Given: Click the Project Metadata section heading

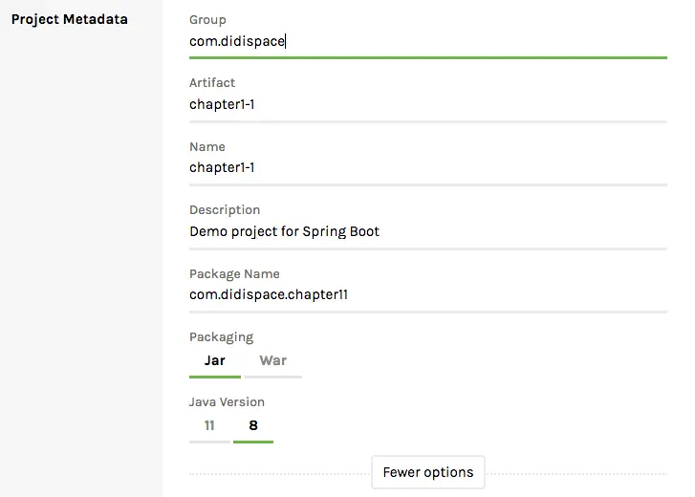Looking at the screenshot, I should point(69,19).
